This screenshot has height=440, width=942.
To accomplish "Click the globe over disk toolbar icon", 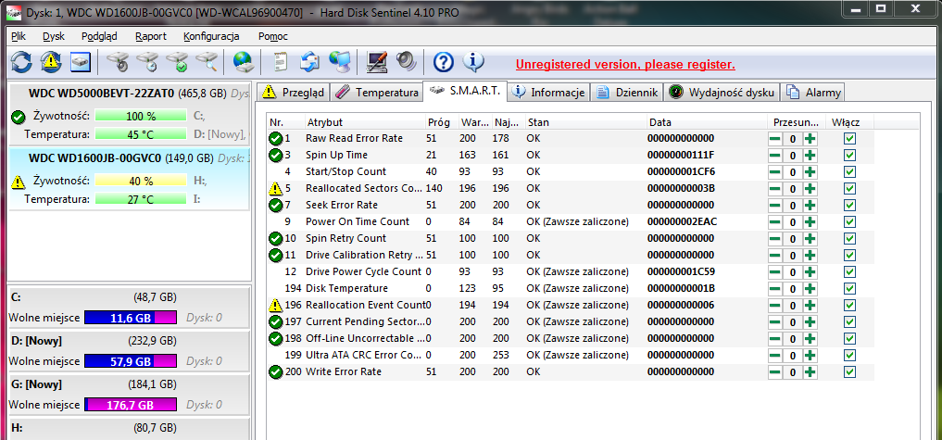I will 244,61.
